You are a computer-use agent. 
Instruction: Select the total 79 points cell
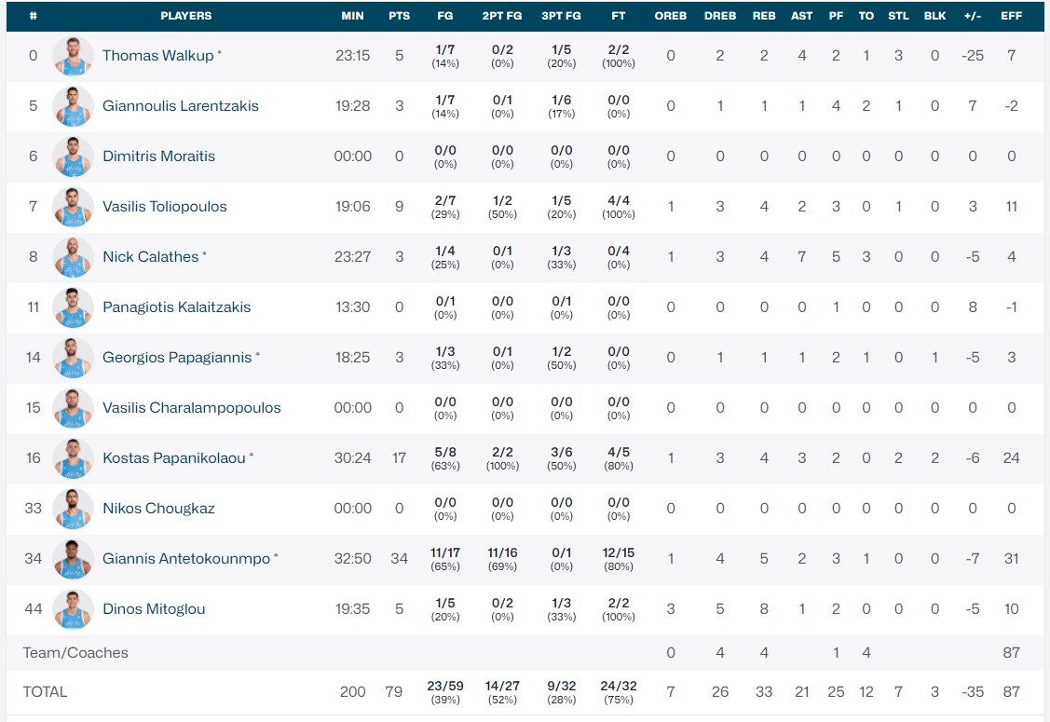[394, 692]
